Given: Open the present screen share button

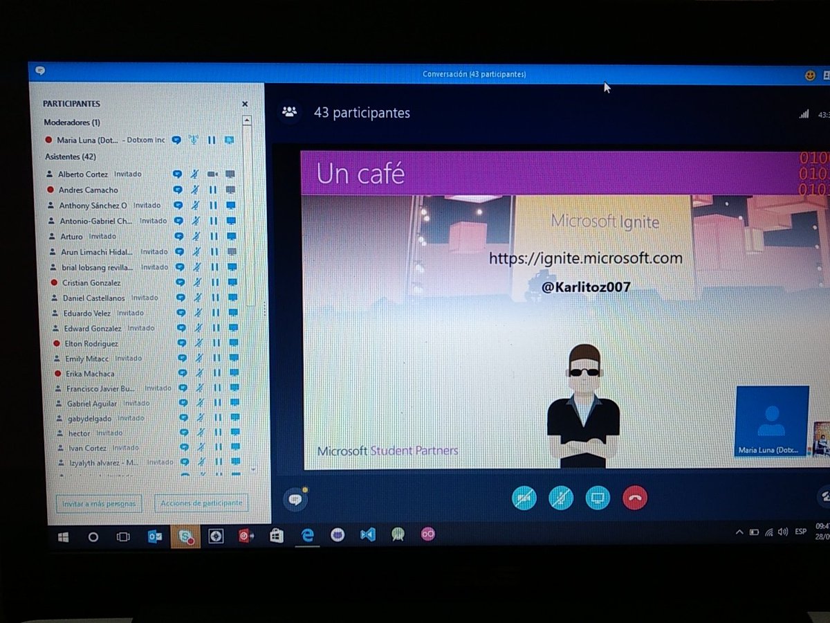Looking at the screenshot, I should 598,497.
